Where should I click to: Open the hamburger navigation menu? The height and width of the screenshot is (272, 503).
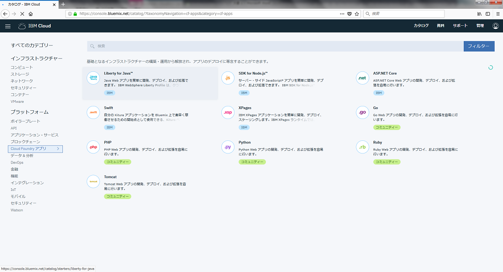click(8, 26)
